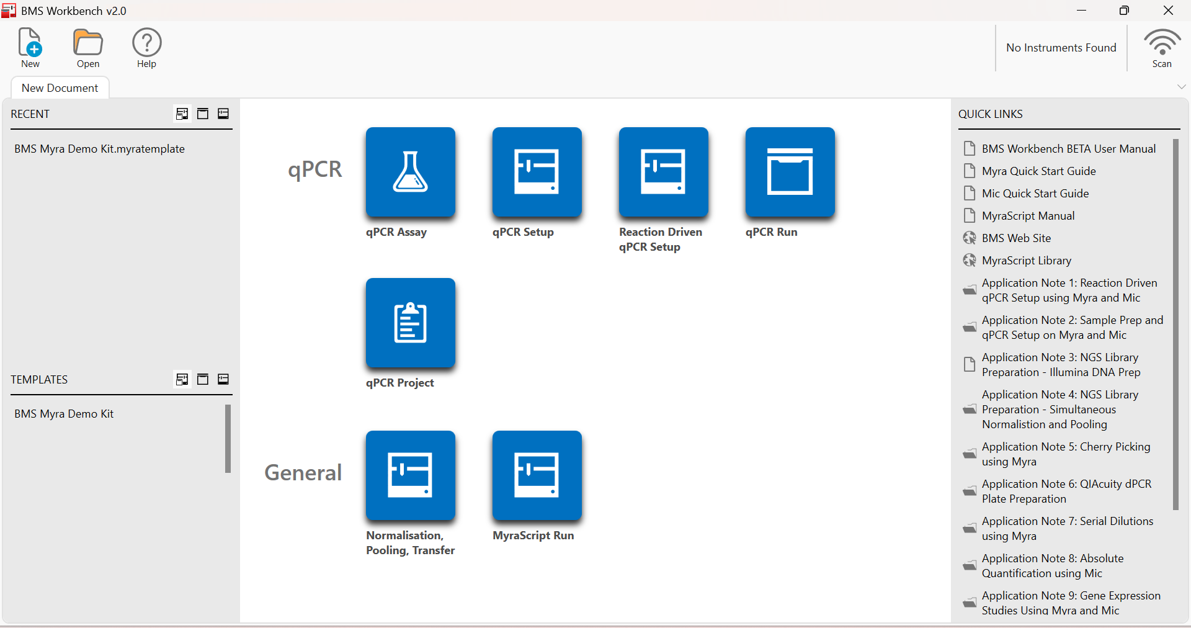Click the folder icon beside Application Note 5
The height and width of the screenshot is (628, 1191).
(x=970, y=454)
